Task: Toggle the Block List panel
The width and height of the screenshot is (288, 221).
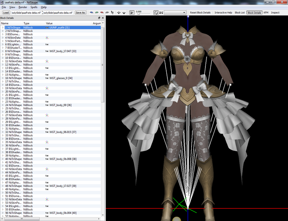Action: (x=240, y=13)
